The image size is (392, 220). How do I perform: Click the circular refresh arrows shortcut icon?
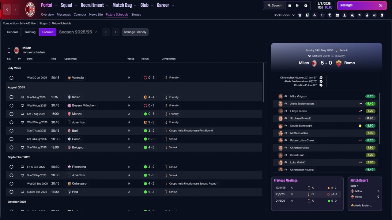coord(322,15)
